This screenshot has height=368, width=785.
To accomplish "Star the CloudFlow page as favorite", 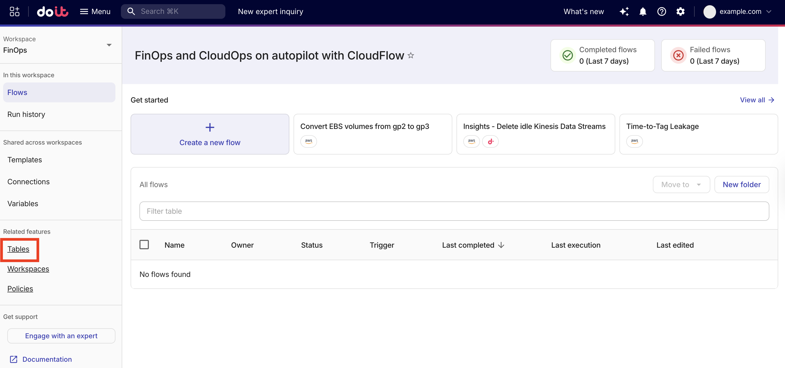I will pyautogui.click(x=411, y=55).
